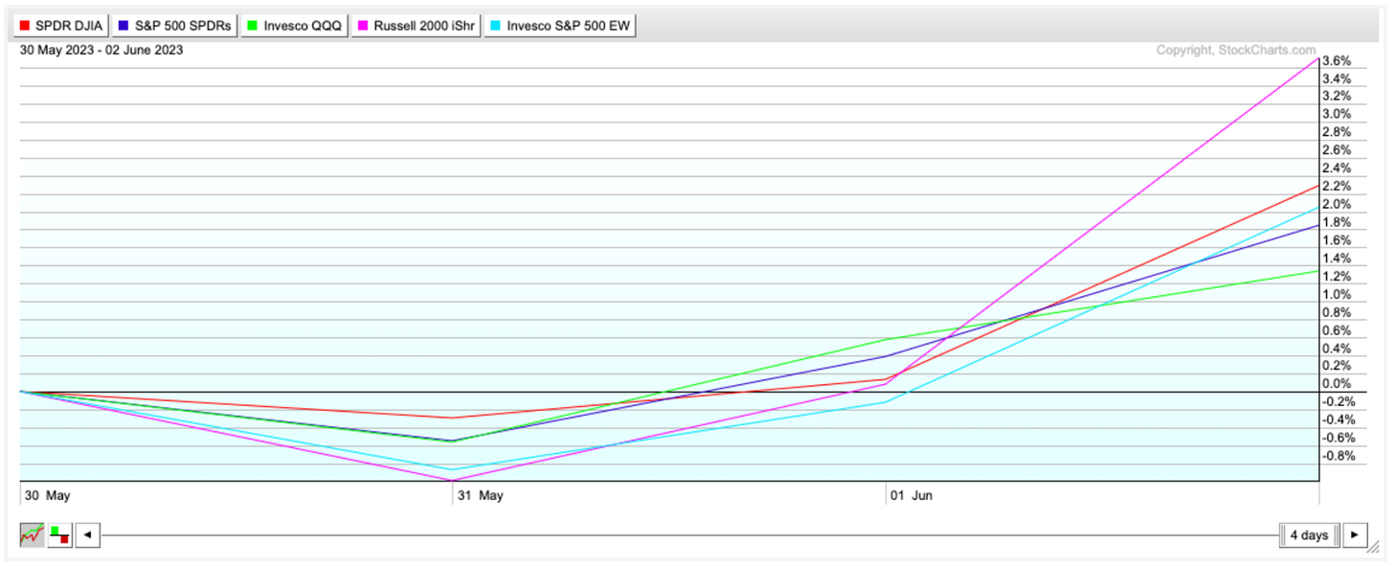The width and height of the screenshot is (1394, 566).
Task: Select the line chart mode icon
Action: click(32, 534)
